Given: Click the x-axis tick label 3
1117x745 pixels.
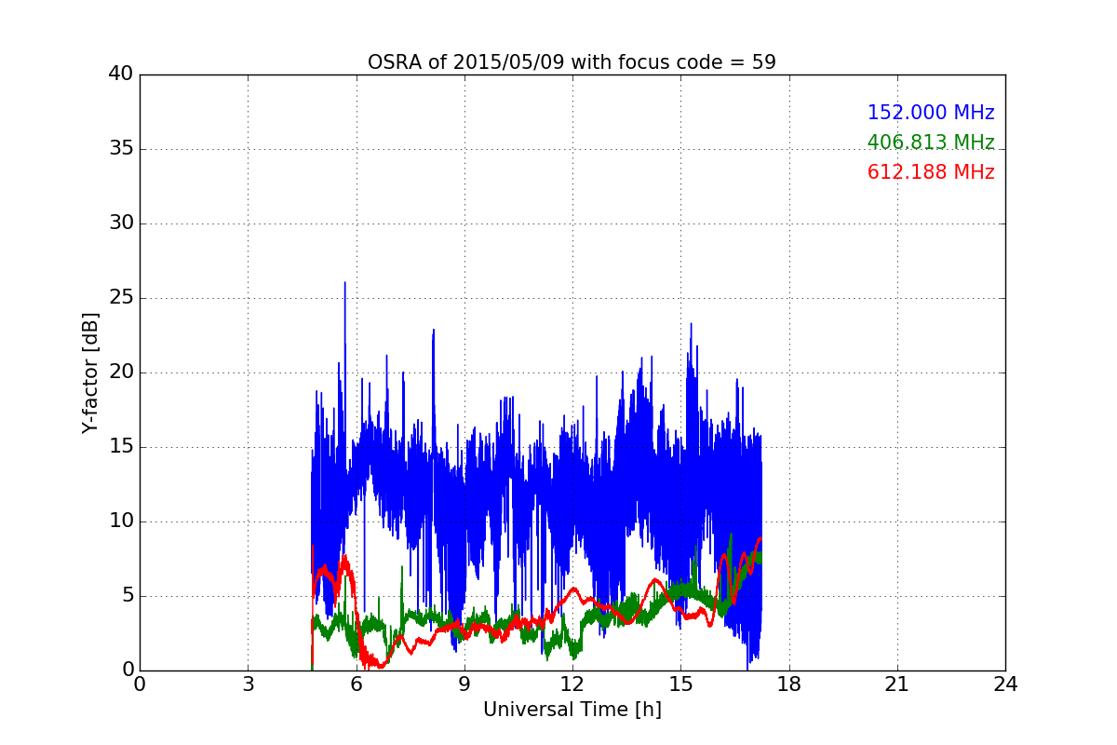Looking at the screenshot, I should (248, 684).
